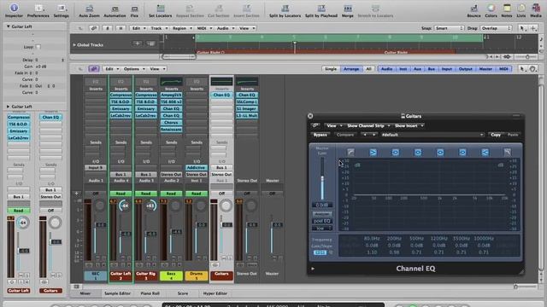Click the Guitar Left channel name label
Viewport: 547px width, 307px height.
(121, 275)
